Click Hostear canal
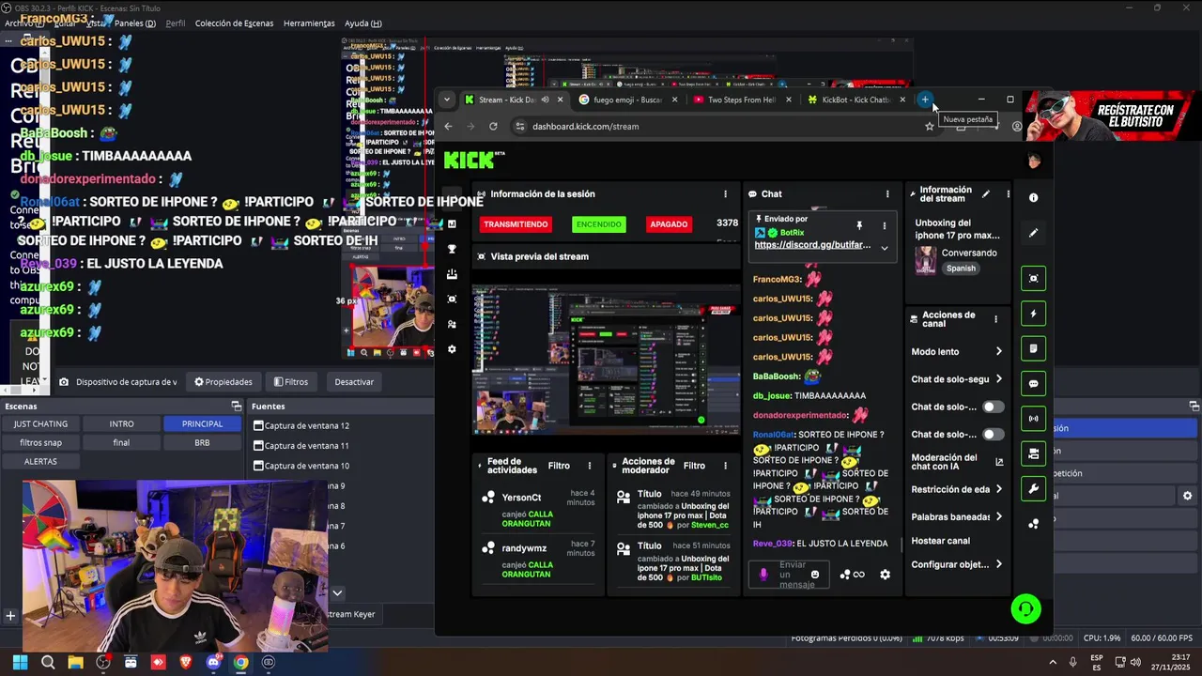 click(940, 541)
